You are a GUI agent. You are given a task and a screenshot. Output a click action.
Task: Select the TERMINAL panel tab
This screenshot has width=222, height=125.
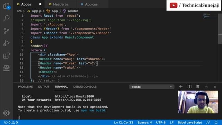pyautogui.click(x=61, y=87)
